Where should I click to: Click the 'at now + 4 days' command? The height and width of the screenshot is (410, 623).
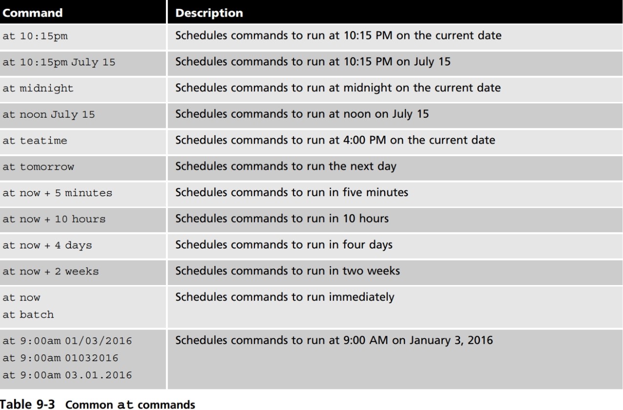tap(47, 246)
